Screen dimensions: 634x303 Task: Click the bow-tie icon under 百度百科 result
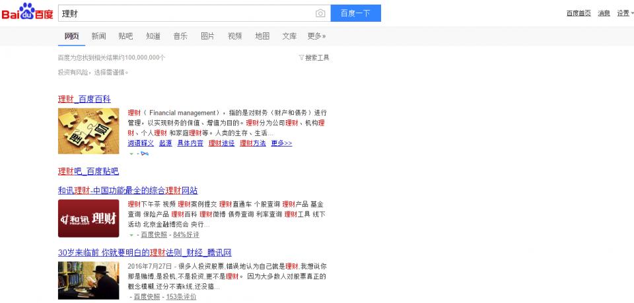(145, 154)
